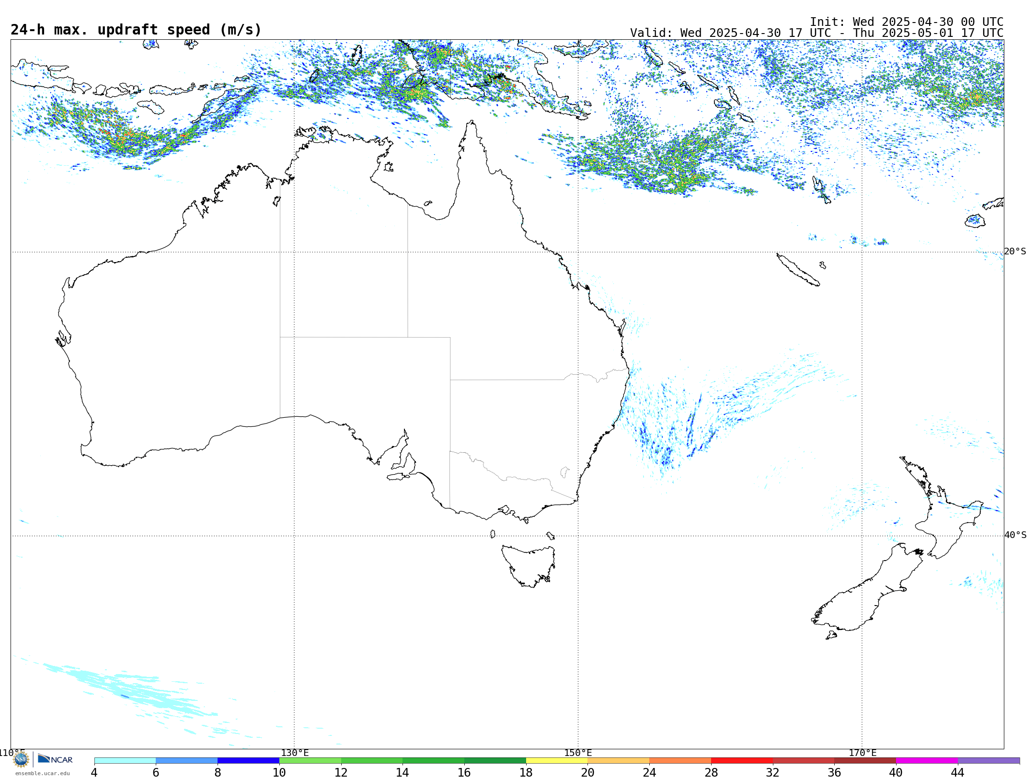The image size is (1035, 779).
Task: Select the plot title '24-h max. updraft speed (m/s)'
Action: (x=136, y=30)
